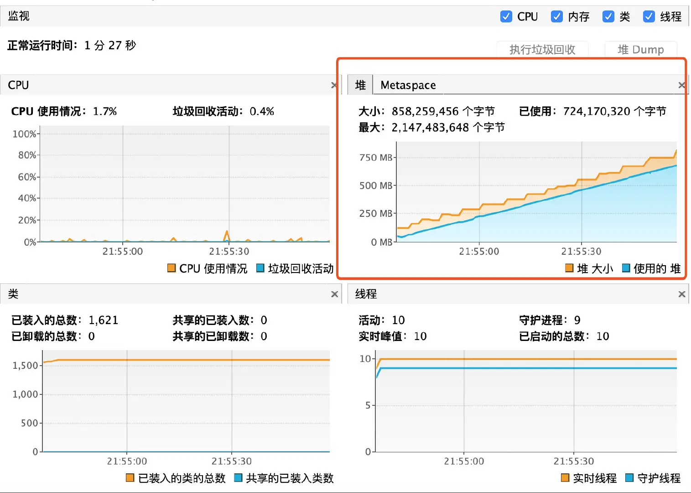The image size is (691, 493).
Task: Click the orange 堆 大小 legend swatch
Action: click(569, 268)
